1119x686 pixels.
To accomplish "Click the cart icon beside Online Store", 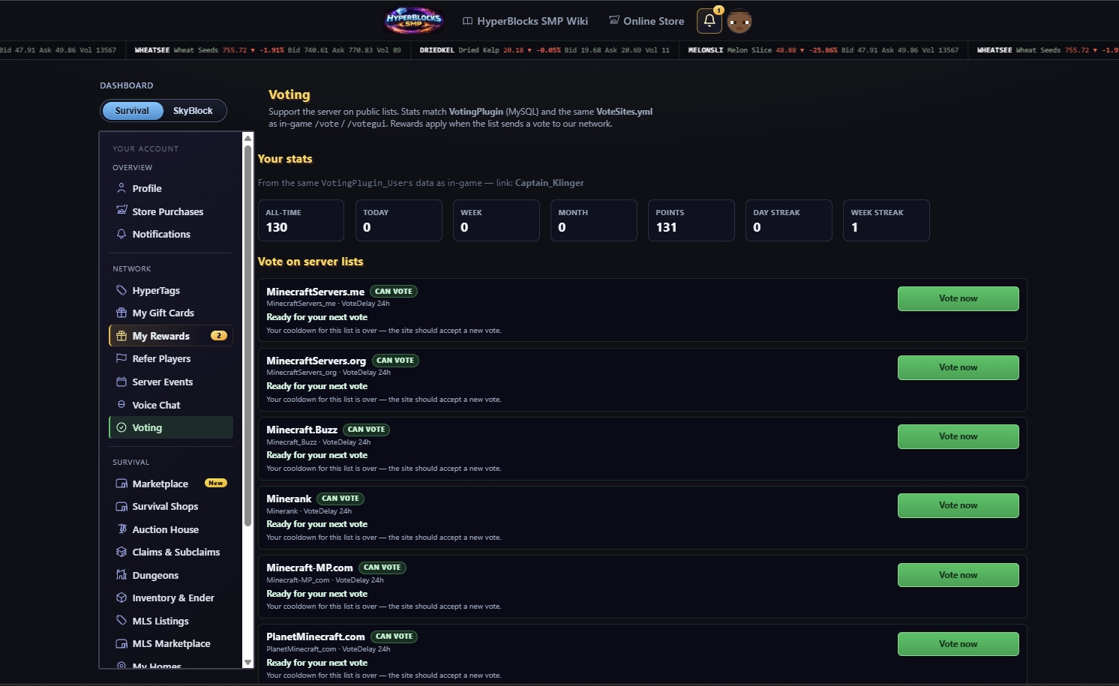I will tap(614, 20).
